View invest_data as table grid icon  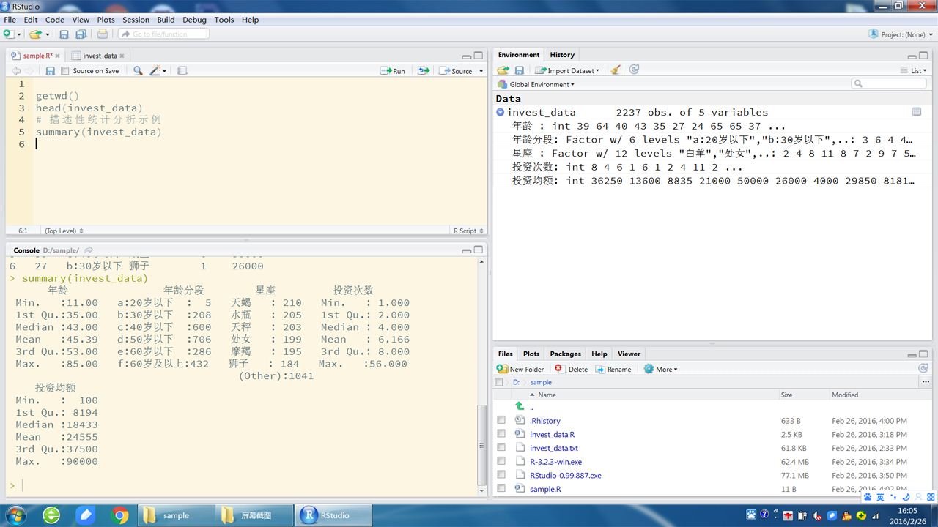point(916,112)
